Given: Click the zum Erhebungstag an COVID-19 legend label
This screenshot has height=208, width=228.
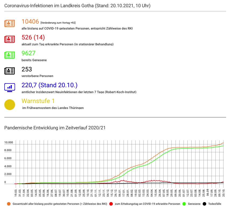Looking at the screenshot, I should [148, 204].
